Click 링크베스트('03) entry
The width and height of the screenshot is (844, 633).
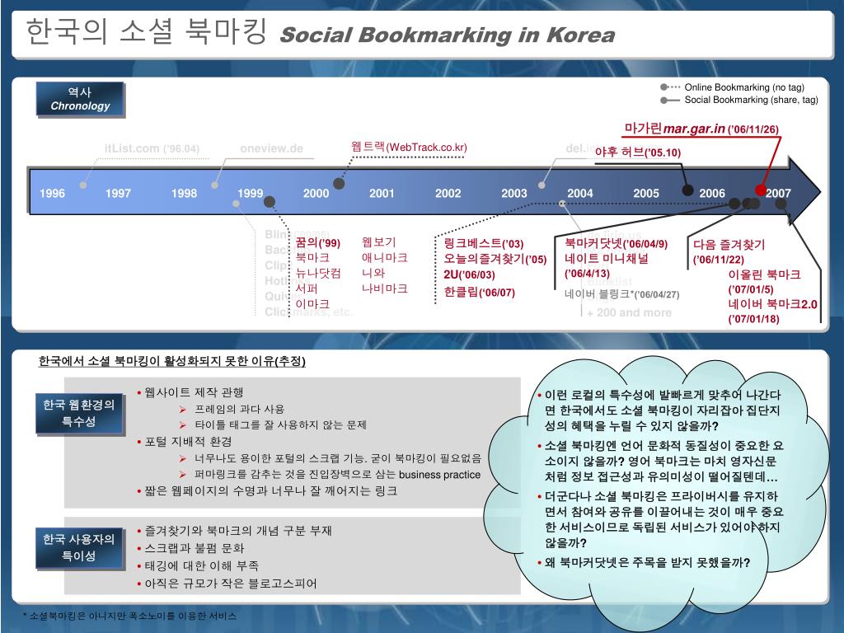483,243
